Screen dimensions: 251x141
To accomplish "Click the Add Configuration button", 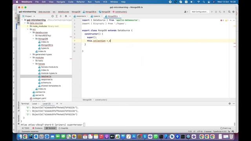I will [x=200, y=12].
